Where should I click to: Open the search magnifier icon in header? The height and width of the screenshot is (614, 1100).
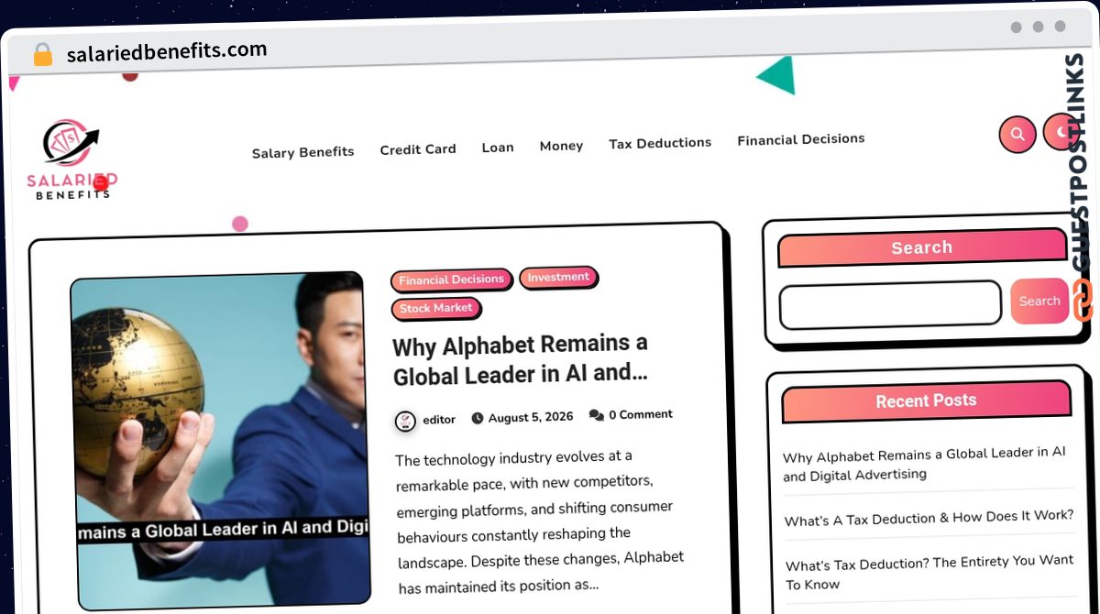click(x=1017, y=134)
